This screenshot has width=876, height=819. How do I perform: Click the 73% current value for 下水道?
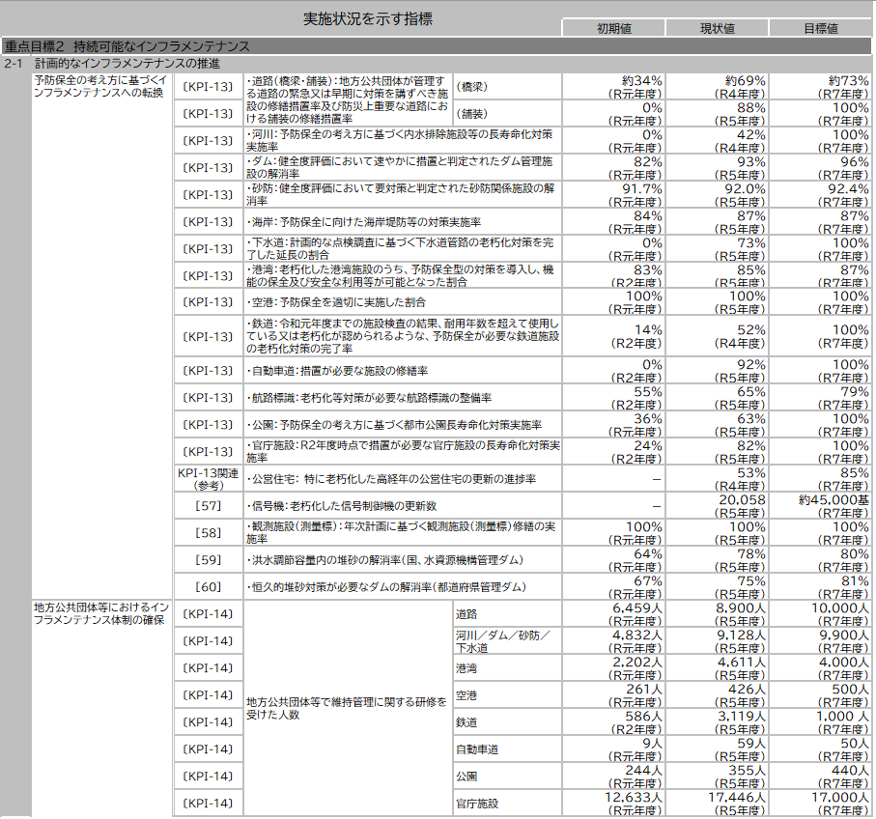click(x=717, y=248)
